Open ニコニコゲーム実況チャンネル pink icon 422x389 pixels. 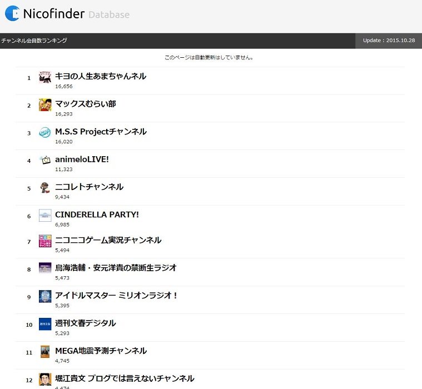coord(45,241)
